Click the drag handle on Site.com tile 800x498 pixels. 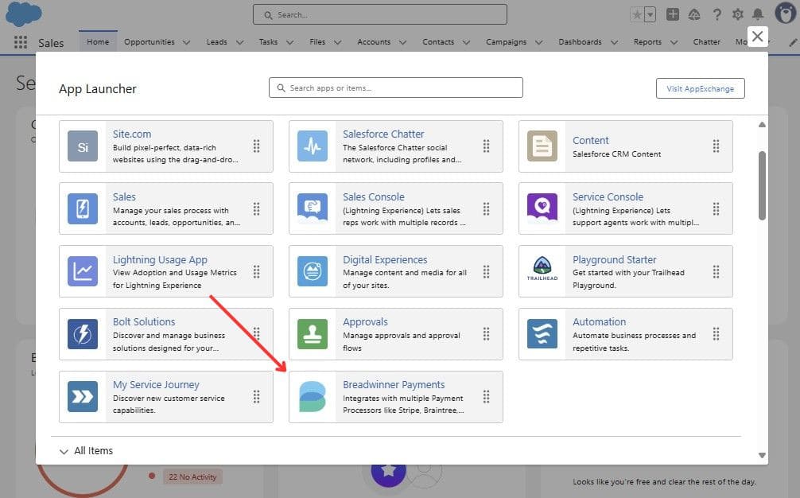point(256,146)
